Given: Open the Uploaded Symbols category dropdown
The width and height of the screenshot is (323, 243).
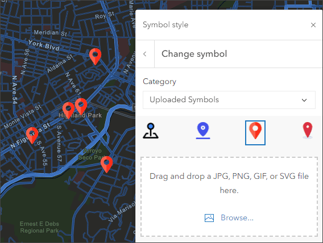Looking at the screenshot, I should click(x=229, y=100).
